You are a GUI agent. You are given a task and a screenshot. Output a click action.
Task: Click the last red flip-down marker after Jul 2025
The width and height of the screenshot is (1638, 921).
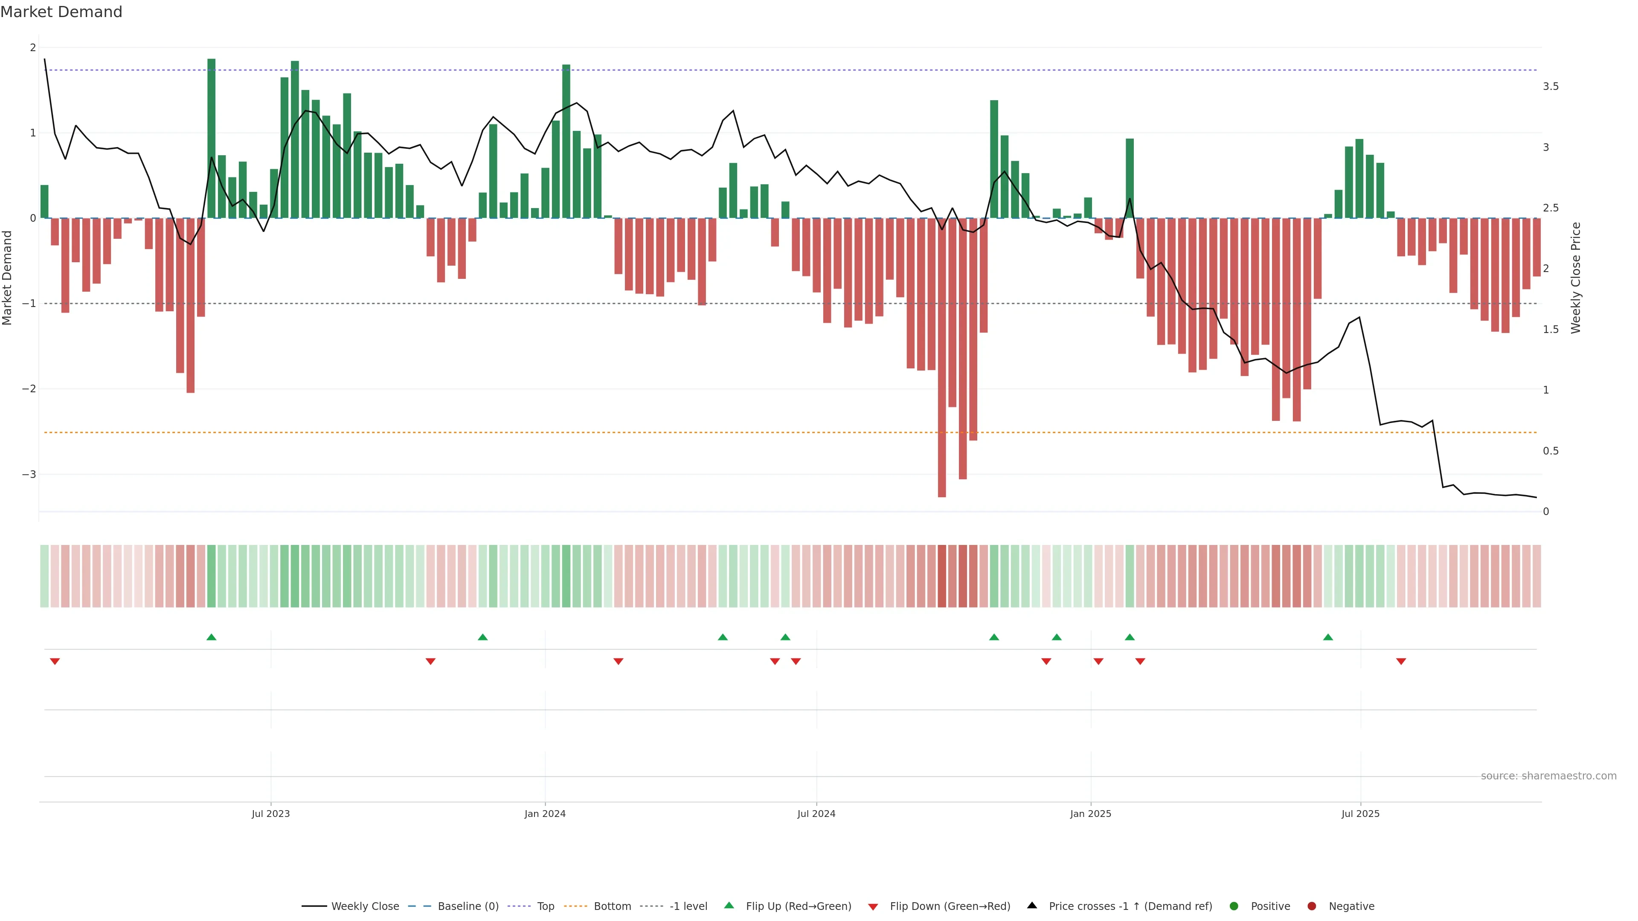1401,662
